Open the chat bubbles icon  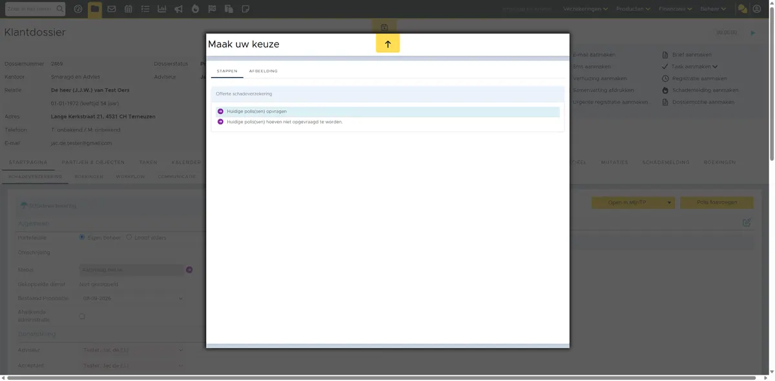pos(743,9)
